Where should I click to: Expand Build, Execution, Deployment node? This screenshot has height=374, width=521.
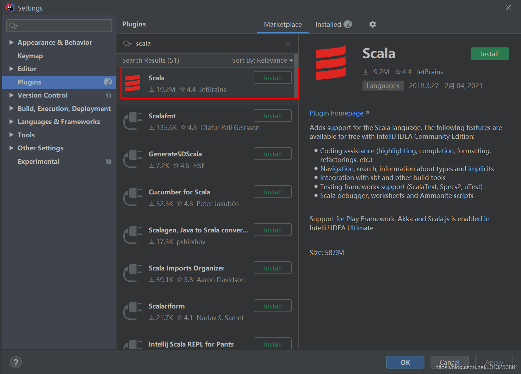[x=11, y=108]
